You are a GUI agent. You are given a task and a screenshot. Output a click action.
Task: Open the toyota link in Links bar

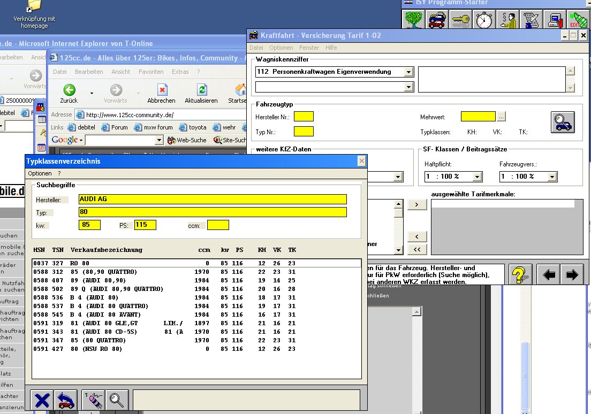[193, 127]
